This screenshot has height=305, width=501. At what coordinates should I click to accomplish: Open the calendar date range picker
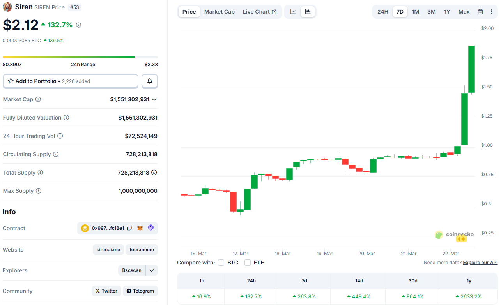point(480,12)
